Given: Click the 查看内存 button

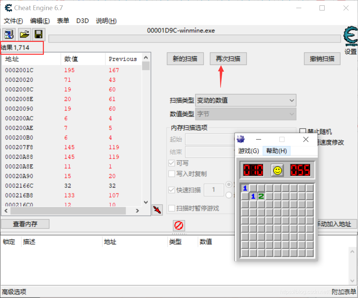Looking at the screenshot, I should pyautogui.click(x=25, y=224).
